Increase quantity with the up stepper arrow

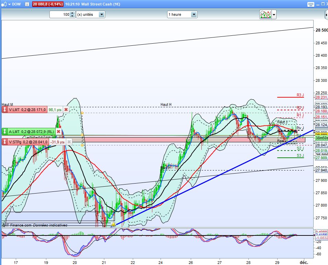[x=72, y=13]
